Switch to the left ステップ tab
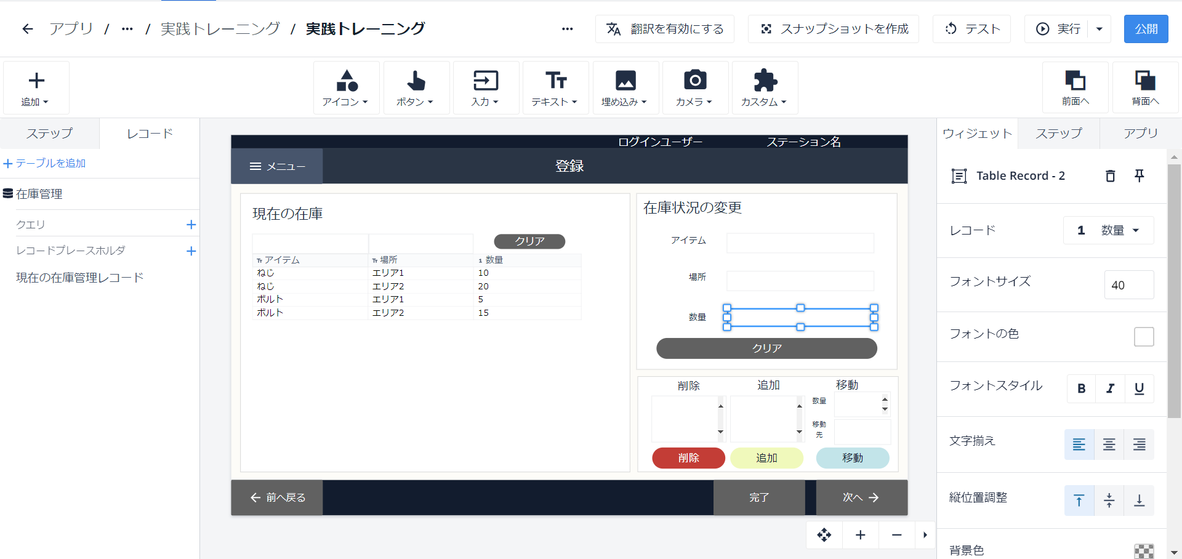The image size is (1182, 559). pos(49,134)
